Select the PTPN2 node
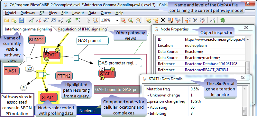The width and height of the screenshot is (257, 117). [x=64, y=76]
